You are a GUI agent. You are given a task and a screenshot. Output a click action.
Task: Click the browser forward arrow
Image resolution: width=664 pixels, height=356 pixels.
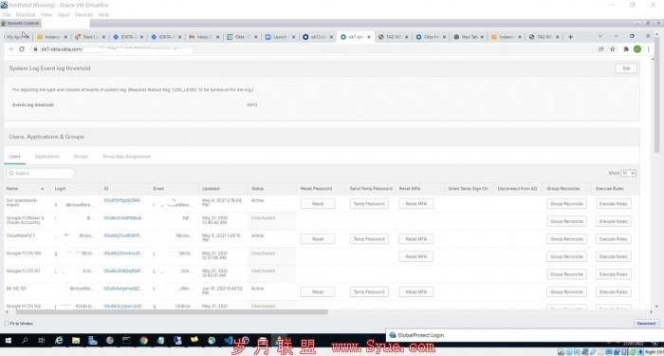point(10,49)
